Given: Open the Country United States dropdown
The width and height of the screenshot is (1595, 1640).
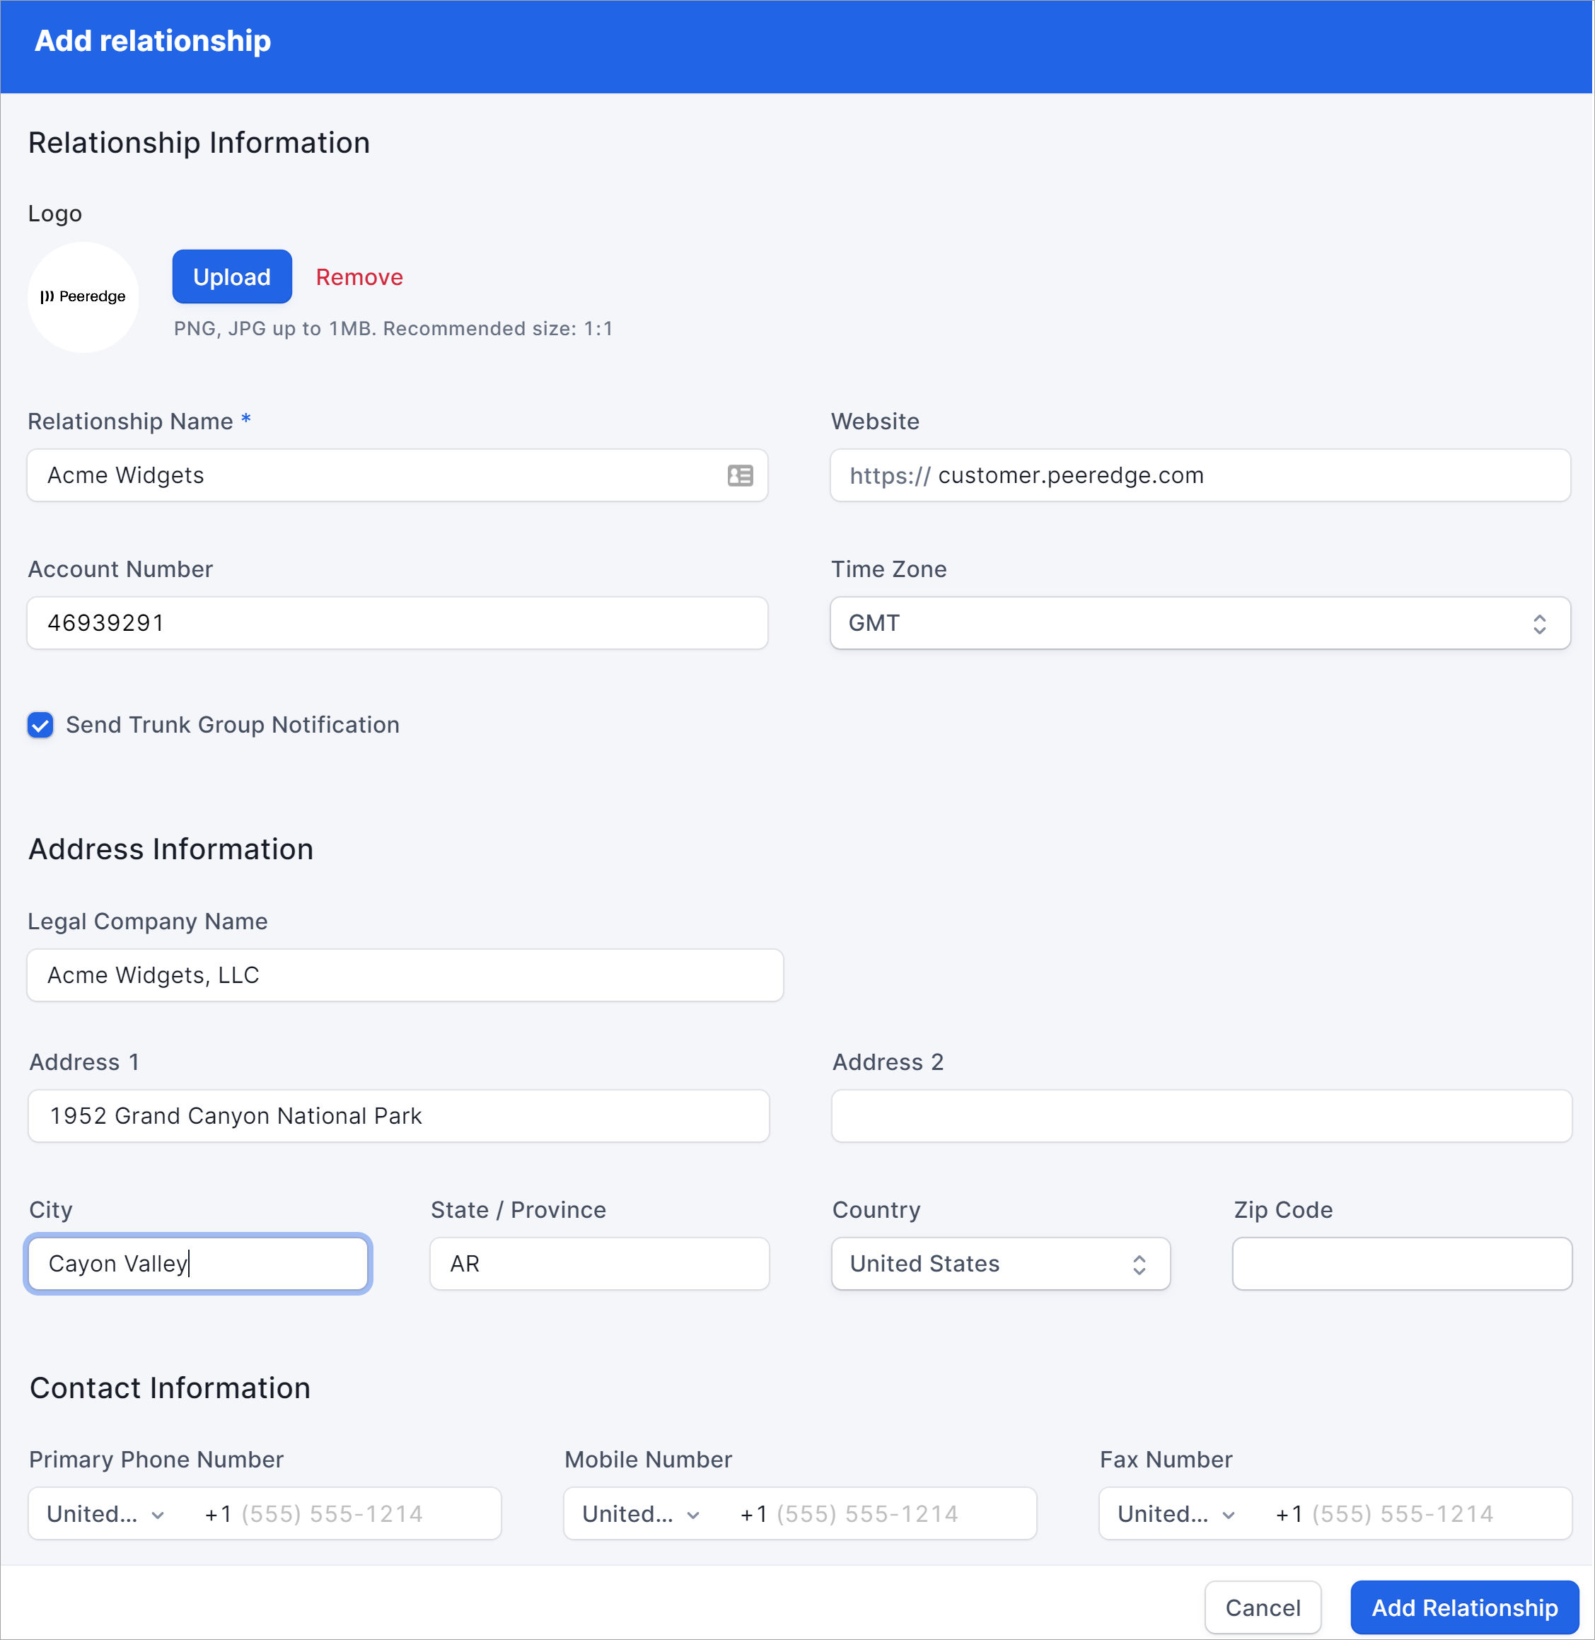Looking at the screenshot, I should point(999,1263).
